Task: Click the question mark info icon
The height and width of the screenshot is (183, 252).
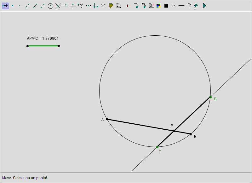Action: tap(189, 6)
